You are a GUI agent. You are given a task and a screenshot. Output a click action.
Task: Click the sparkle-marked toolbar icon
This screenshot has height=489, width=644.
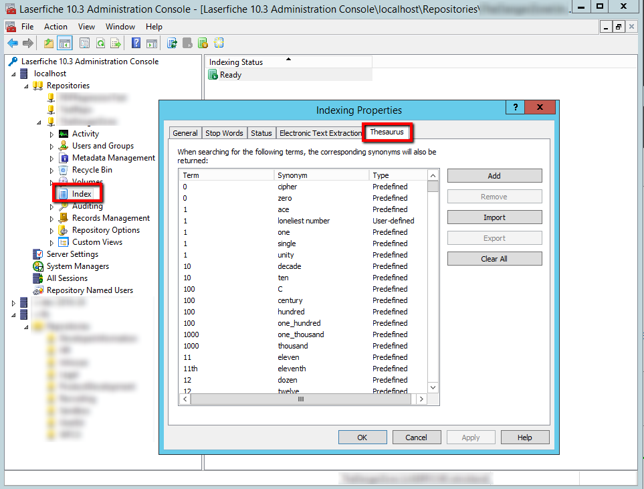pyautogui.click(x=219, y=43)
